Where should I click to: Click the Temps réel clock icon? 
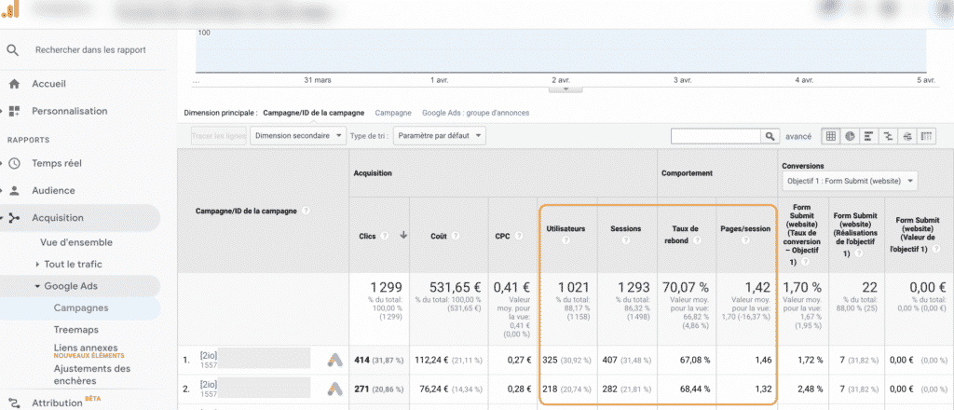14,163
